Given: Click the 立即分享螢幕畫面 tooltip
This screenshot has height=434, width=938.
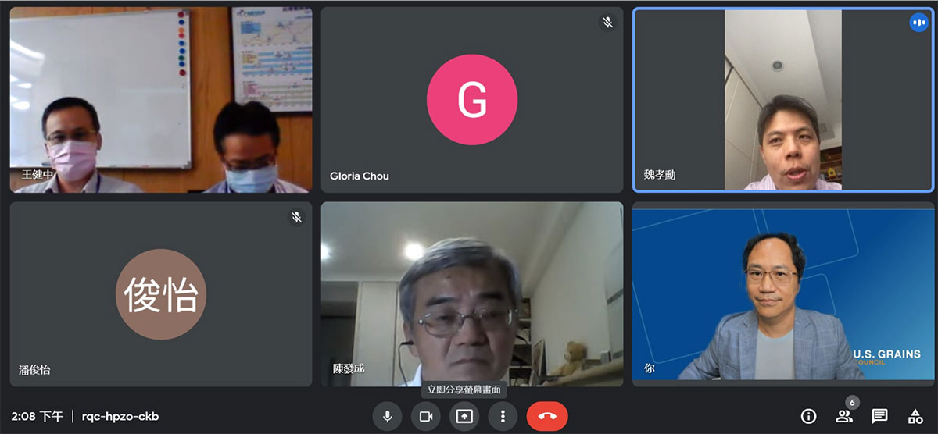Looking at the screenshot, I should [464, 389].
